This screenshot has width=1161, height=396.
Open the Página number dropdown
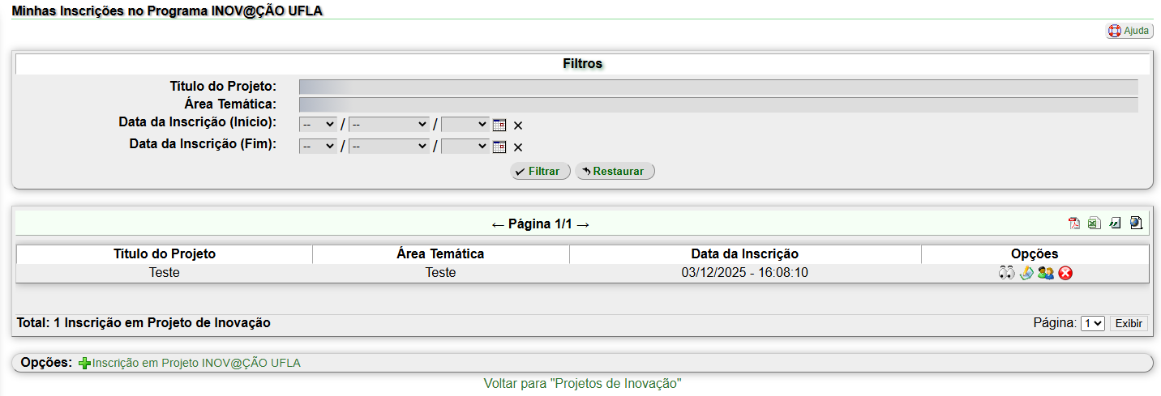pos(1092,323)
